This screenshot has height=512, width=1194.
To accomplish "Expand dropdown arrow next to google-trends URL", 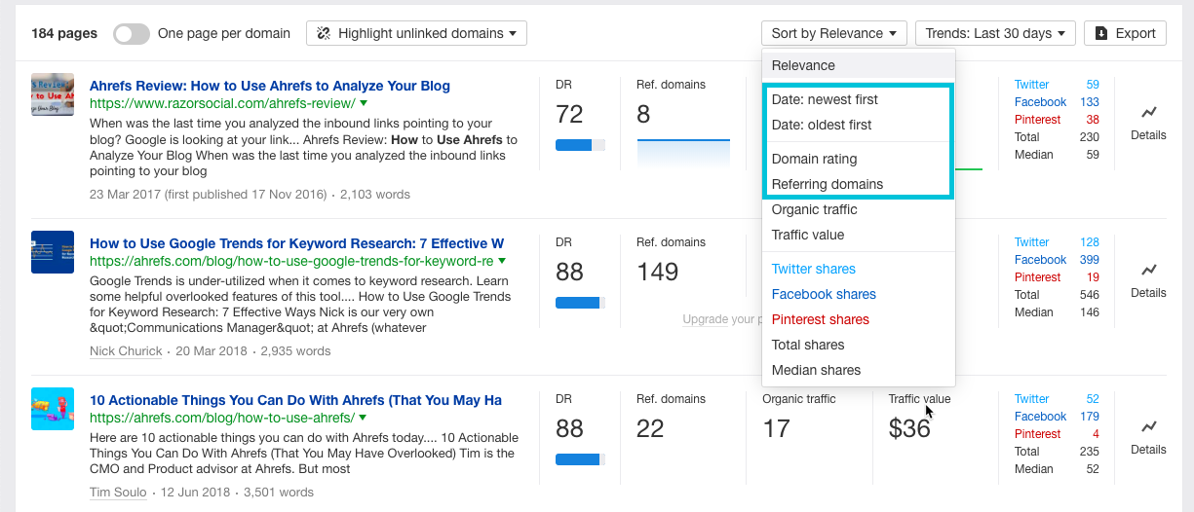I will click(x=502, y=261).
